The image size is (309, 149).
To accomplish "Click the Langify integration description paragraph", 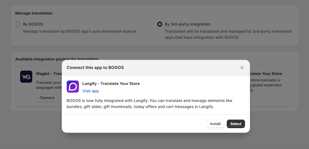I will coord(149,104).
